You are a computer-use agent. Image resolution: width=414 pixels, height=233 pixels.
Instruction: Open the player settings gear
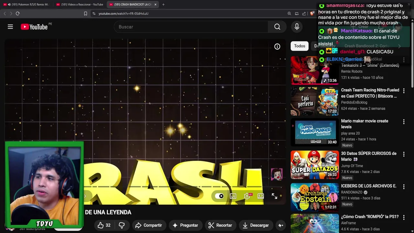247,196
